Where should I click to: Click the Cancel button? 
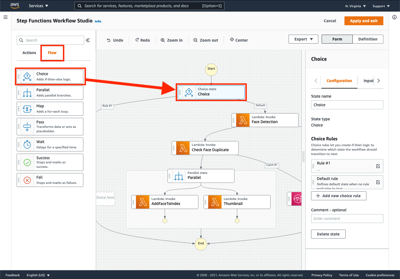click(330, 21)
